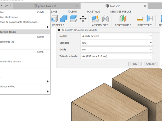Click the Move/Copy cross-arrows tool icon
162x121 pixels.
[83, 19]
